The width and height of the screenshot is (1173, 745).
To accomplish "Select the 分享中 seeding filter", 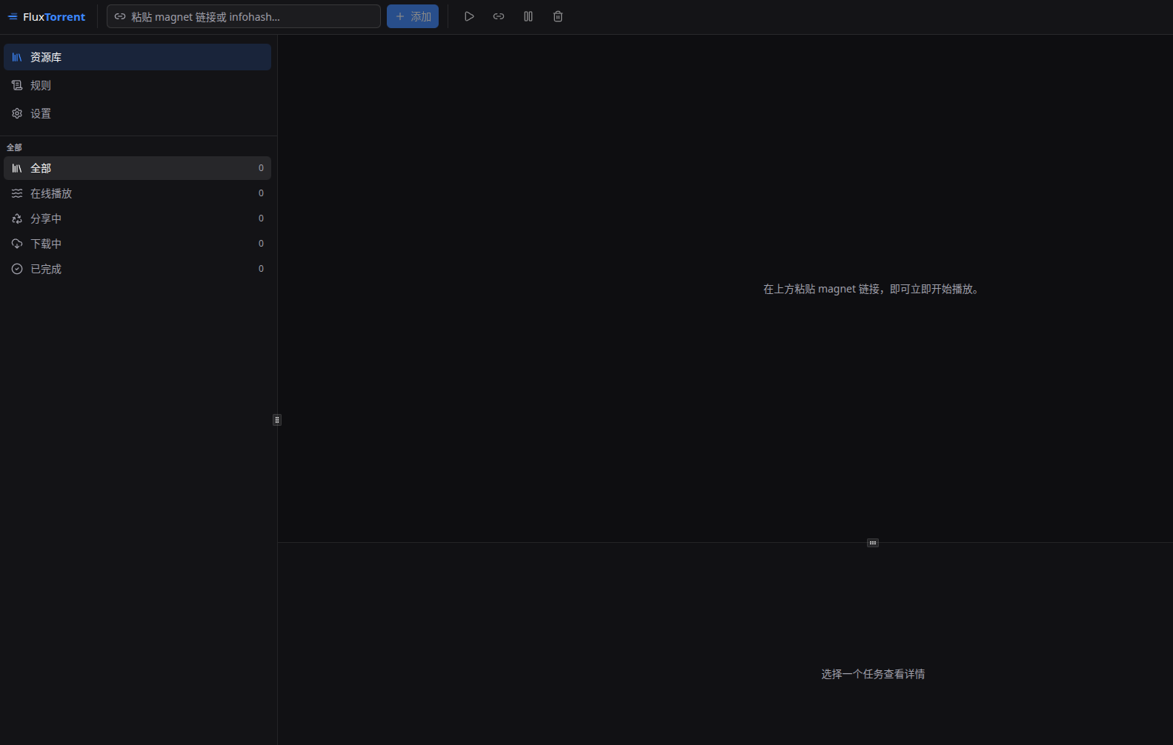I will click(137, 218).
